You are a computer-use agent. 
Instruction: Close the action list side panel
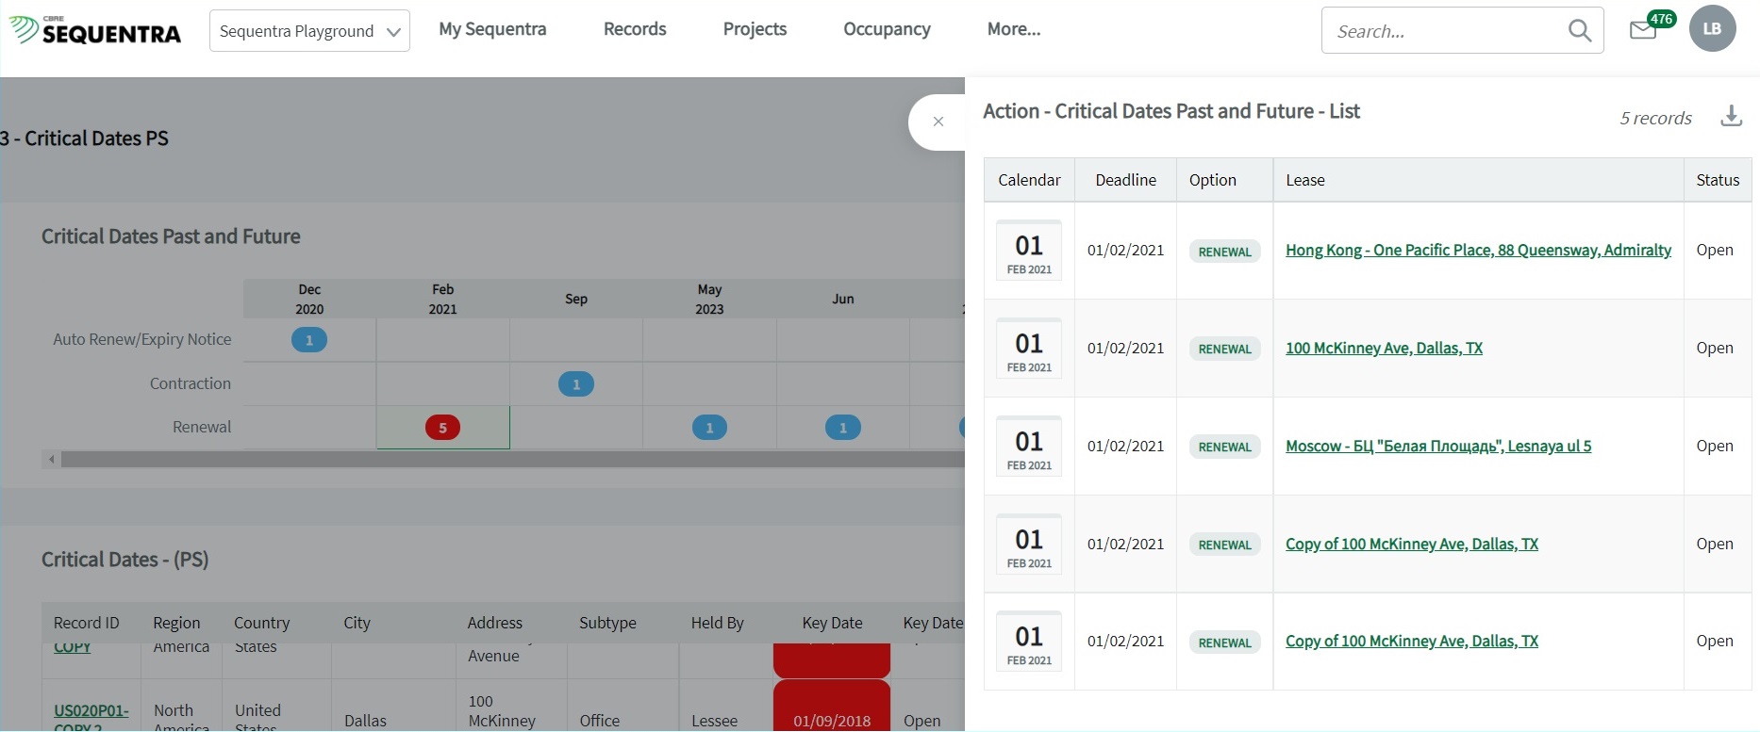(x=938, y=122)
